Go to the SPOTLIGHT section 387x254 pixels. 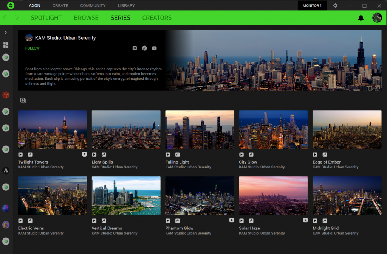(46, 18)
